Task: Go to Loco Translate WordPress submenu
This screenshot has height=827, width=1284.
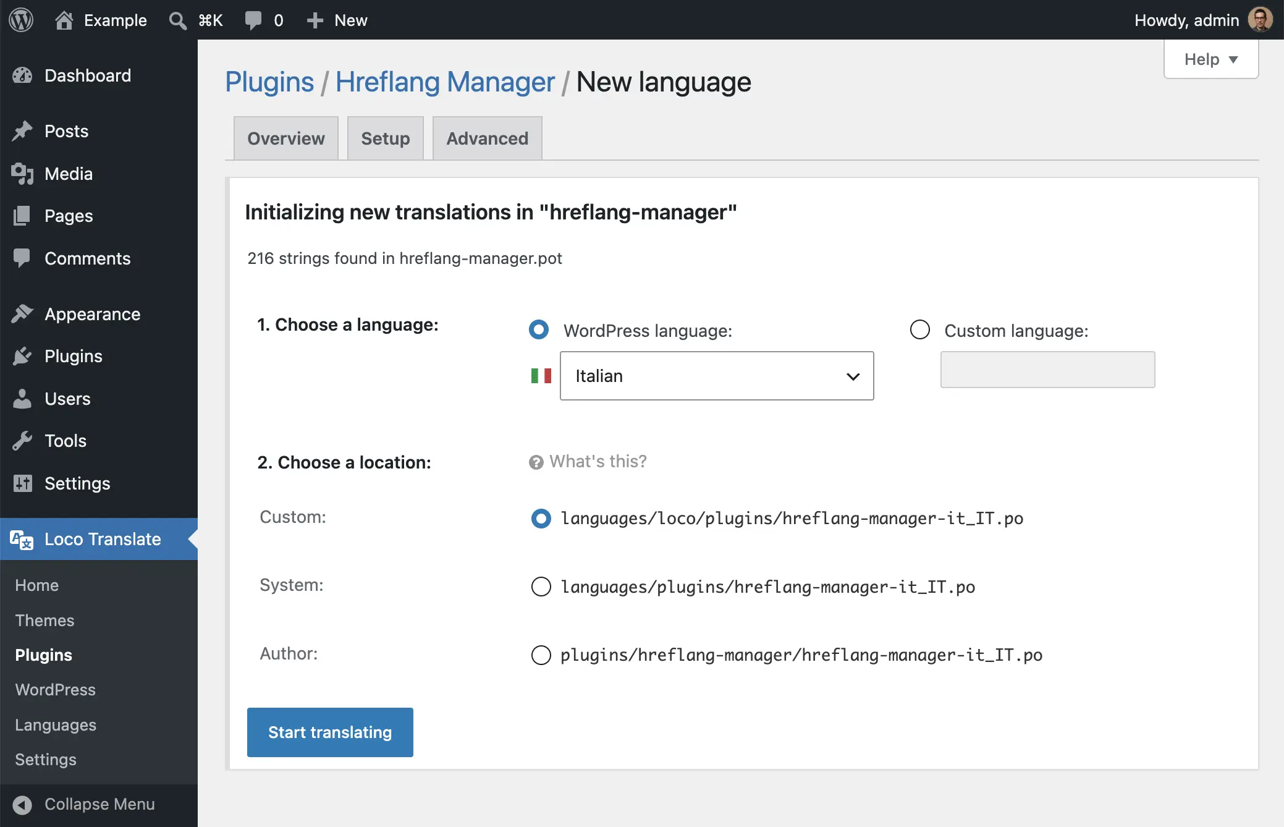Action: (x=56, y=690)
